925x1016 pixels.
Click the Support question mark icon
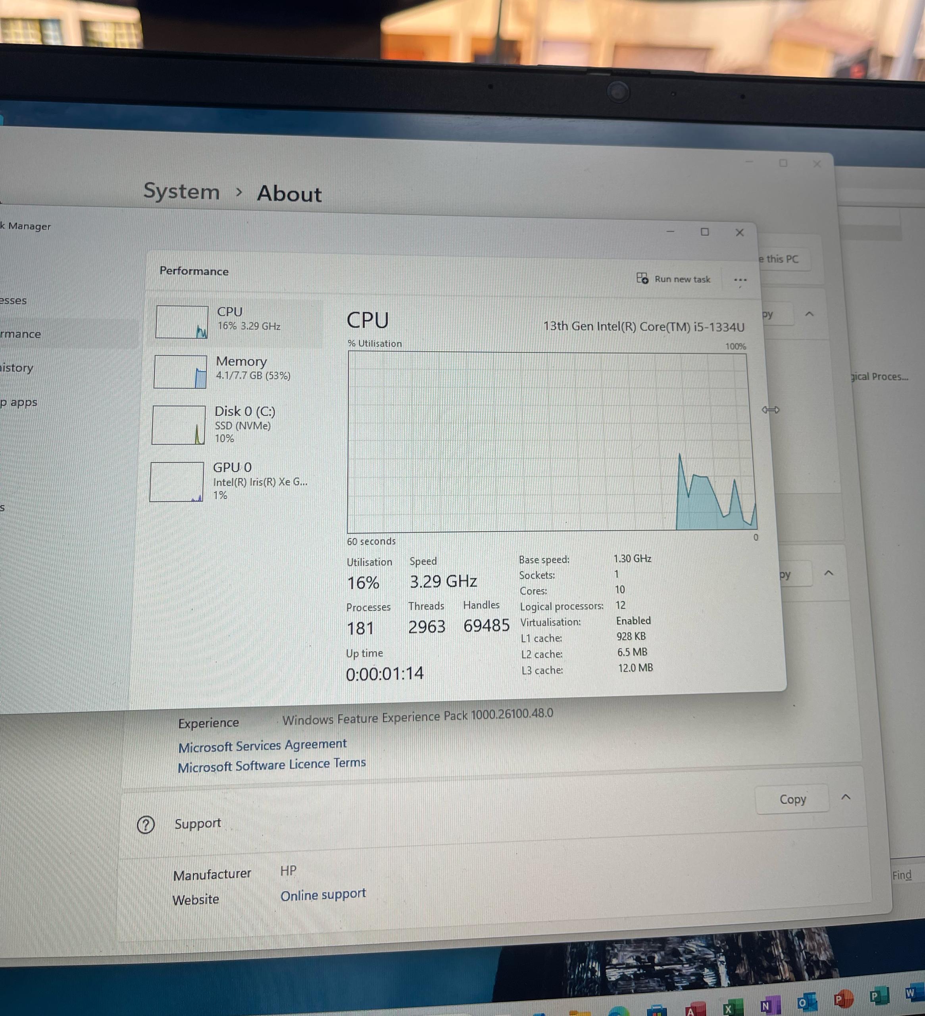tap(146, 825)
